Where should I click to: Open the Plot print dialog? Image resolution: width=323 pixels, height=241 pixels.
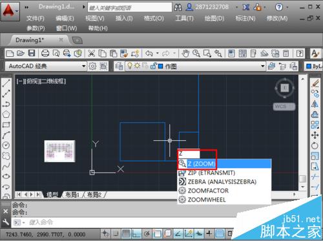point(45,54)
